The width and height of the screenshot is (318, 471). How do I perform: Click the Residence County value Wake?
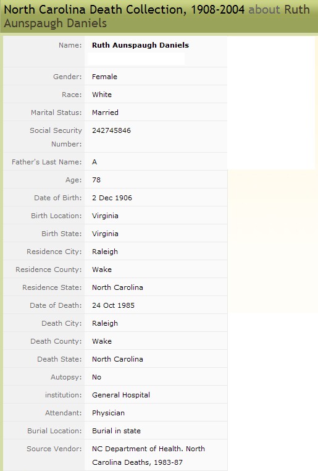[102, 269]
